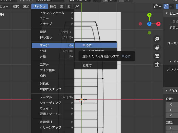
Task: Open object visibility dropdown chevron
Action: [x=160, y=7]
